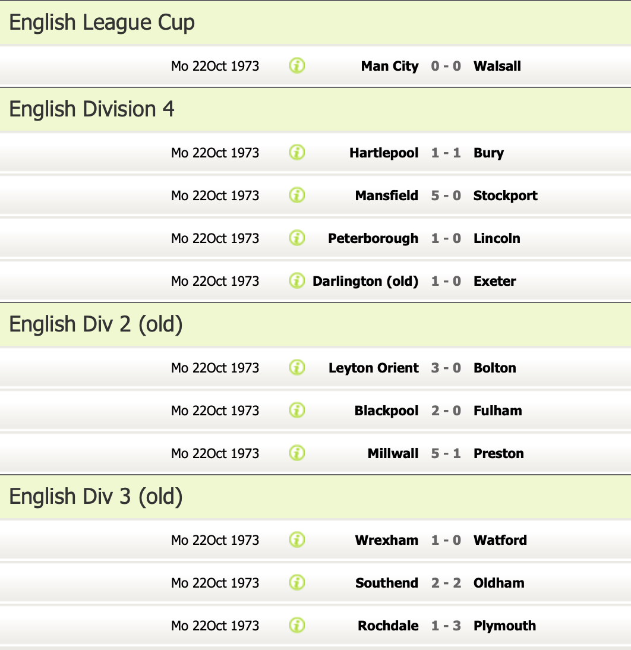631x650 pixels.
Task: Open info icon for Rochdale vs Plymouth
Action: click(297, 626)
